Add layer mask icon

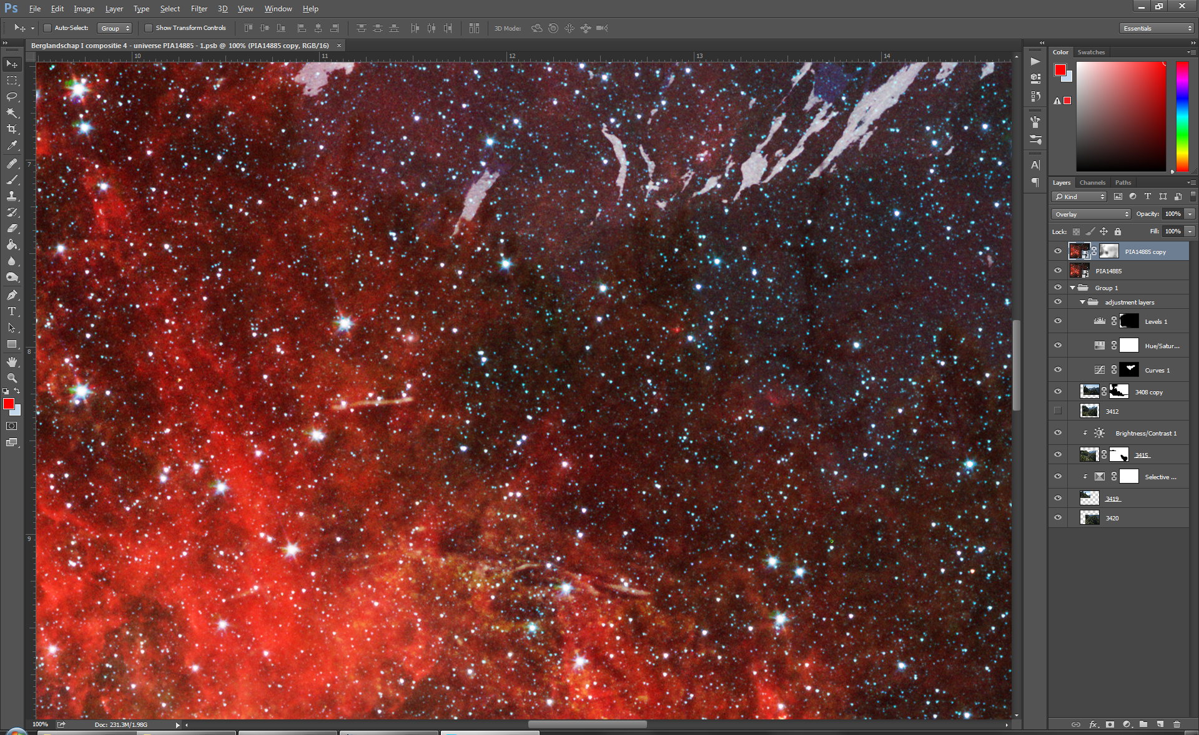pos(1110,724)
